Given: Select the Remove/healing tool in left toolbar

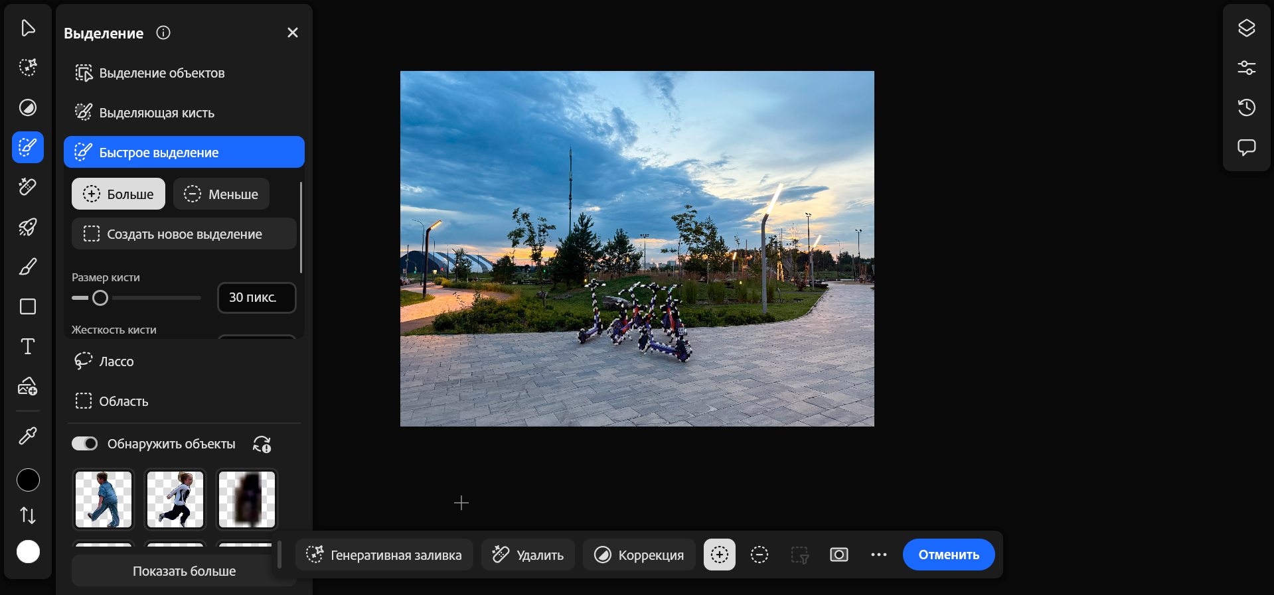Looking at the screenshot, I should pyautogui.click(x=28, y=187).
